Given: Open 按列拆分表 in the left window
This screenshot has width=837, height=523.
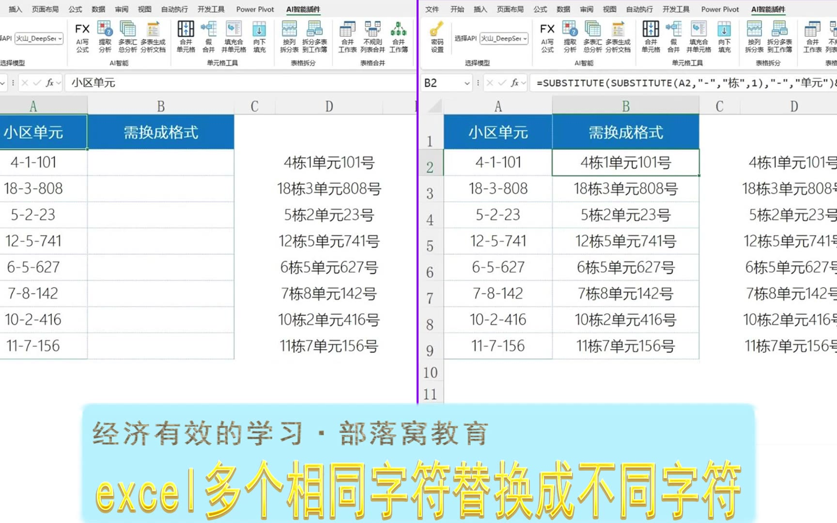Looking at the screenshot, I should (289, 37).
